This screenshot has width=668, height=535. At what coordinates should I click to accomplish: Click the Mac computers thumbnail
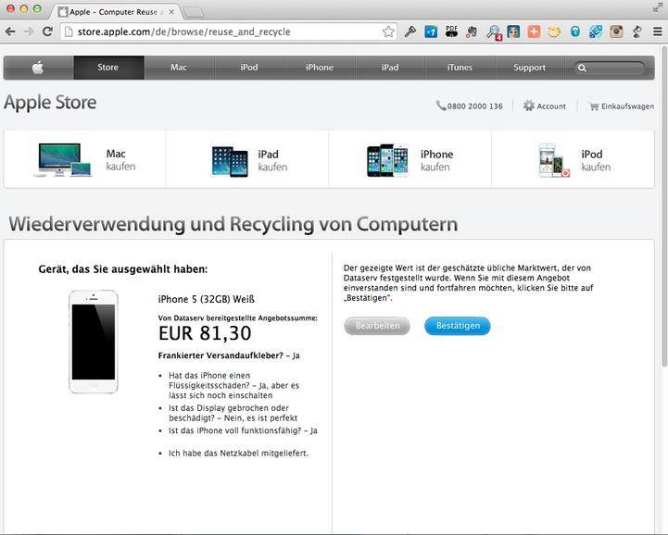tap(63, 159)
